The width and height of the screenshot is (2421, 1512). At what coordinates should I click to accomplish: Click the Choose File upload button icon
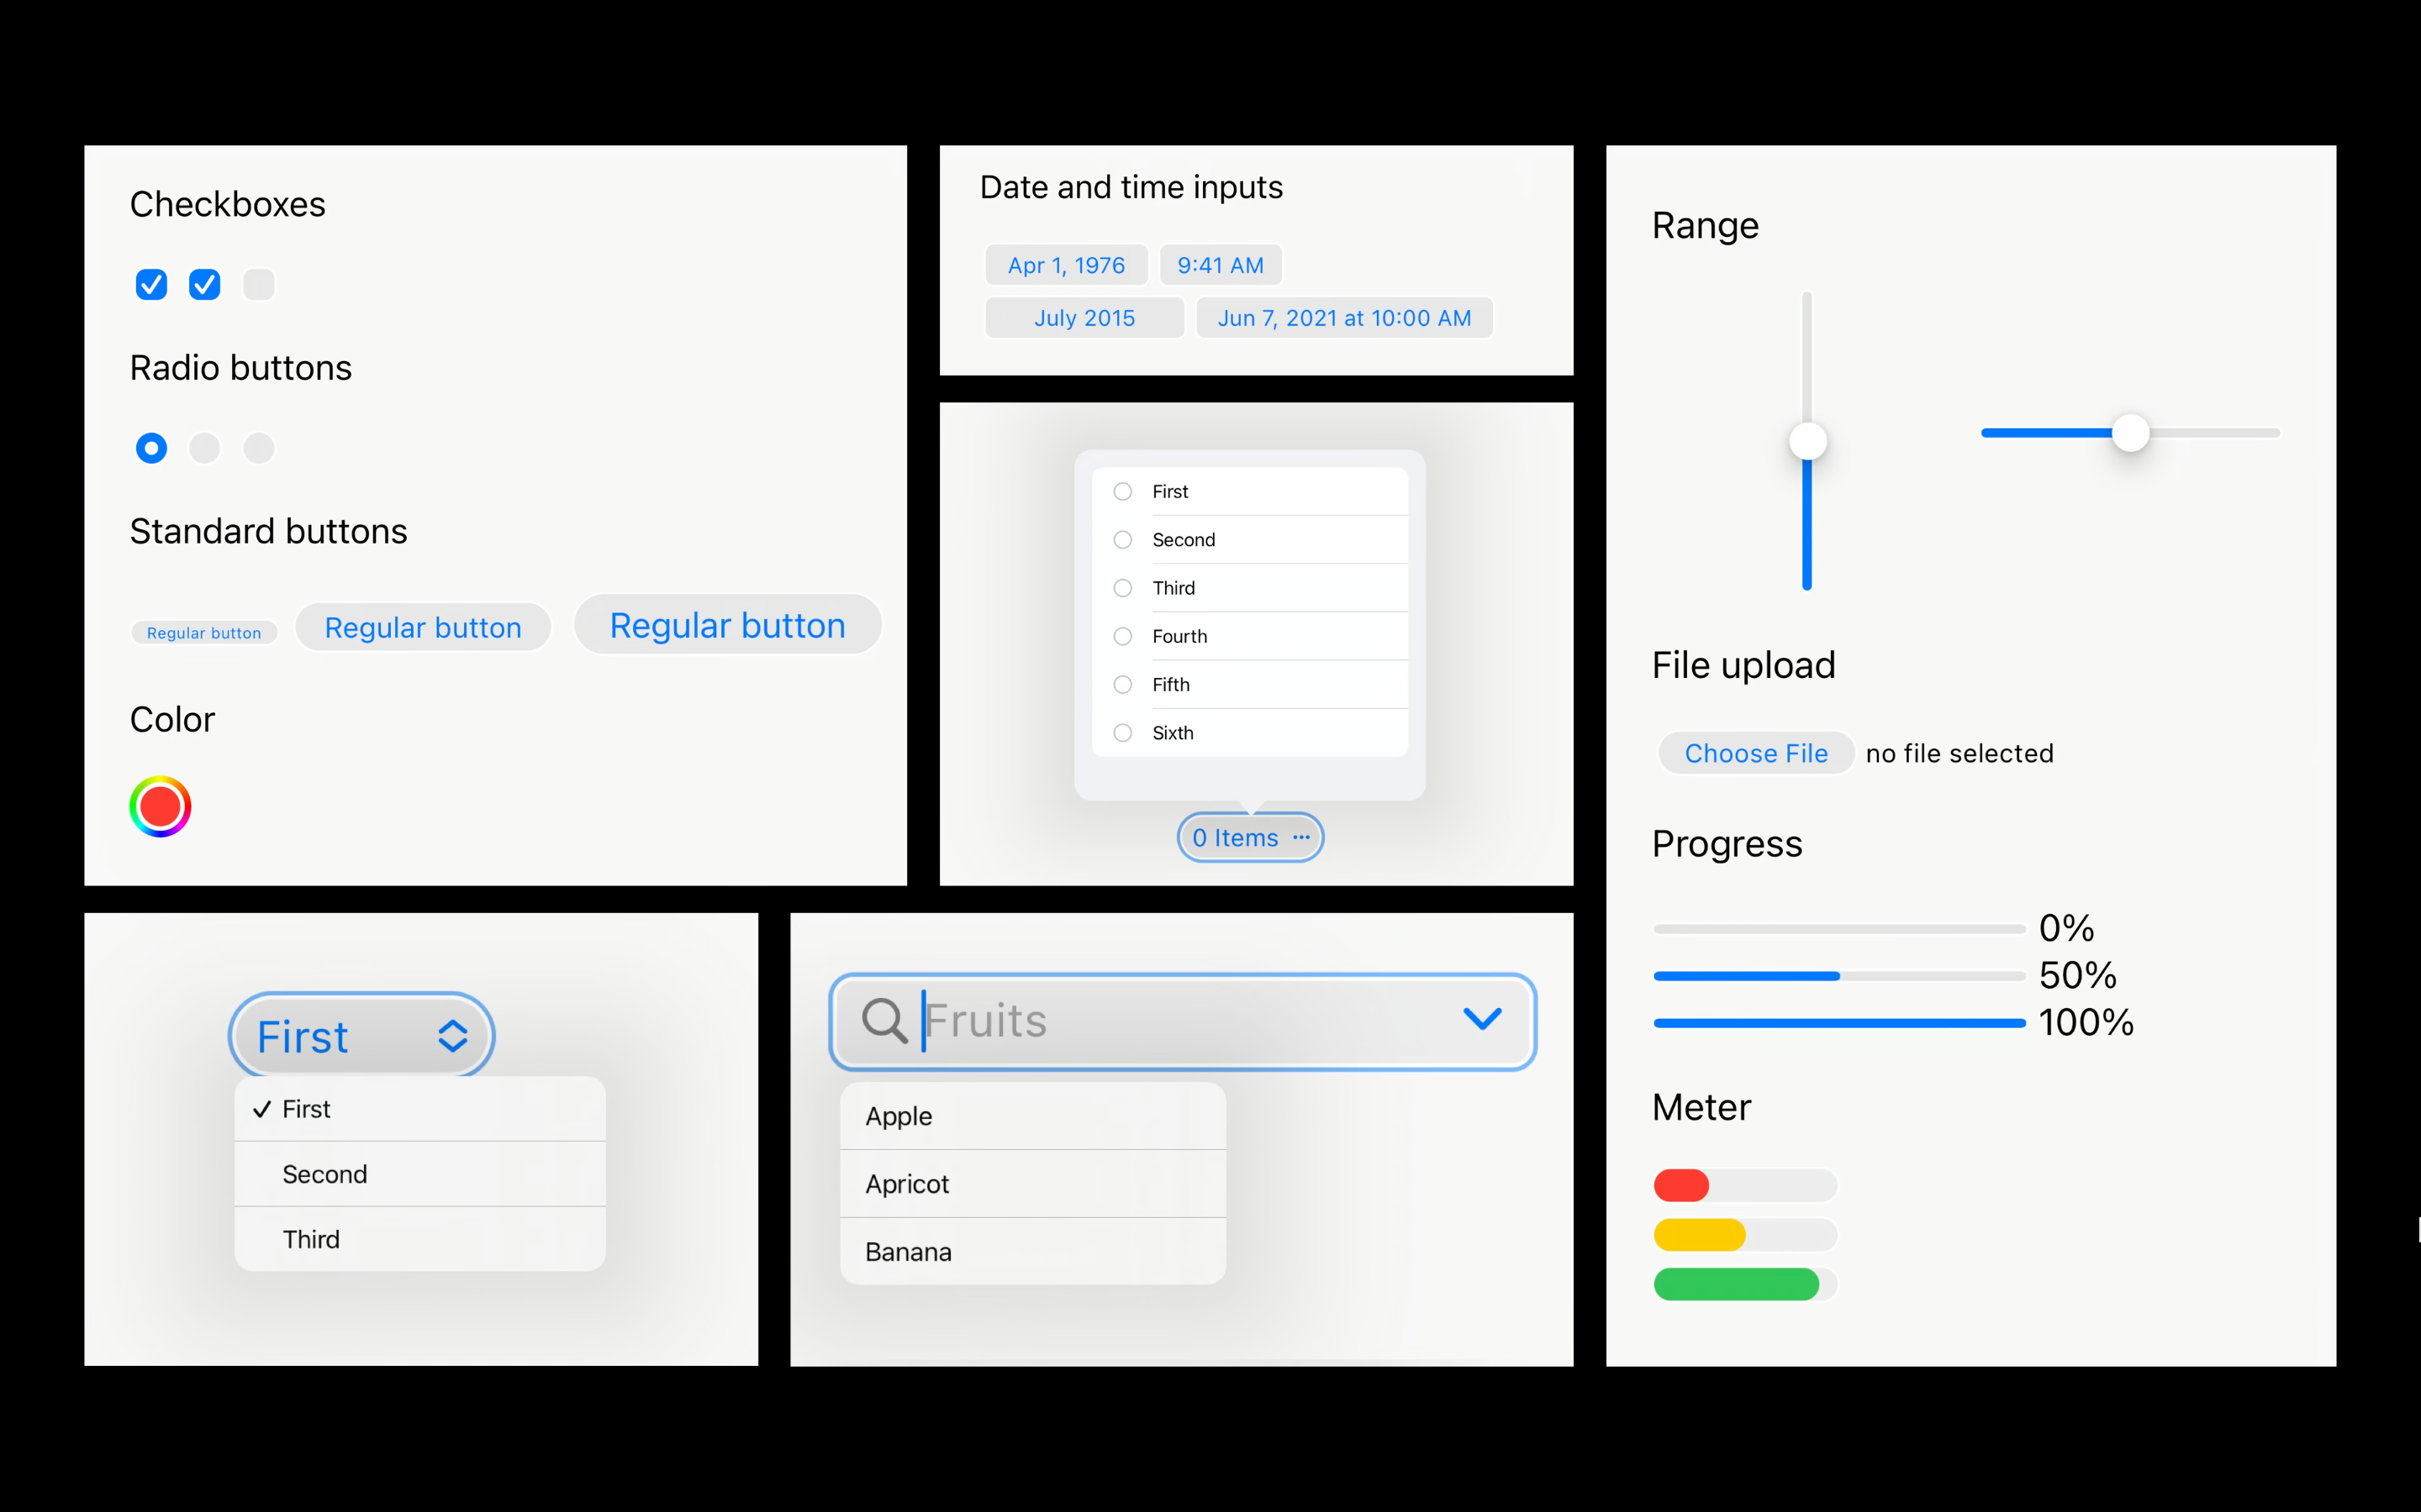1752,753
